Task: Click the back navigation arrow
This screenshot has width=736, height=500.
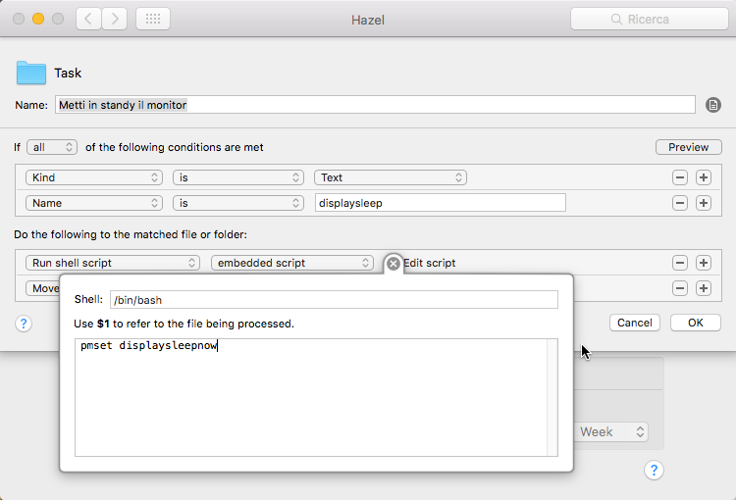Action: tap(88, 20)
